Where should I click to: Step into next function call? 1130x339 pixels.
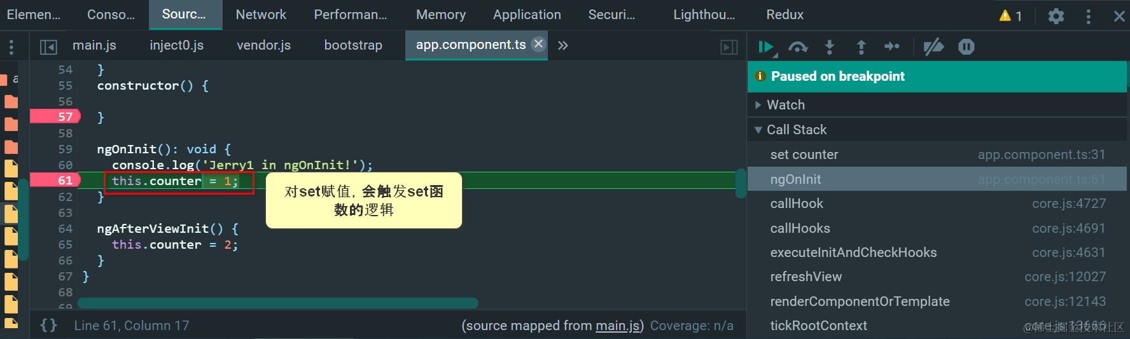pyautogui.click(x=829, y=46)
